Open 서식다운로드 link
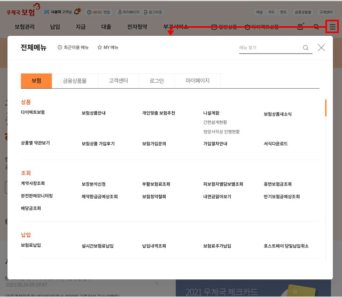The height and width of the screenshot is (297, 342). pos(276,144)
